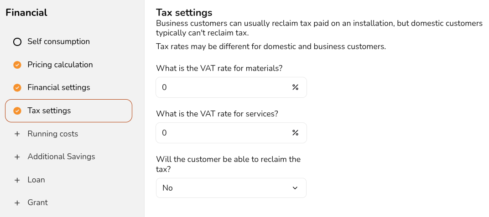
Task: Focus the VAT rate for materials field
Action: [231, 87]
